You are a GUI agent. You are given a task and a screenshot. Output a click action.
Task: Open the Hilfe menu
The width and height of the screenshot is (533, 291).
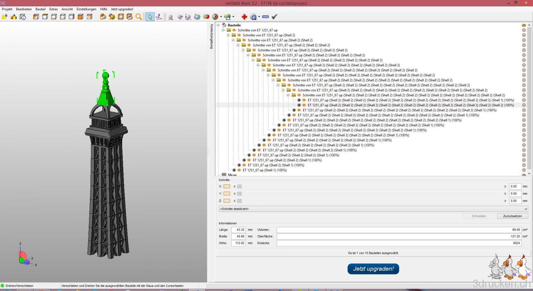104,9
